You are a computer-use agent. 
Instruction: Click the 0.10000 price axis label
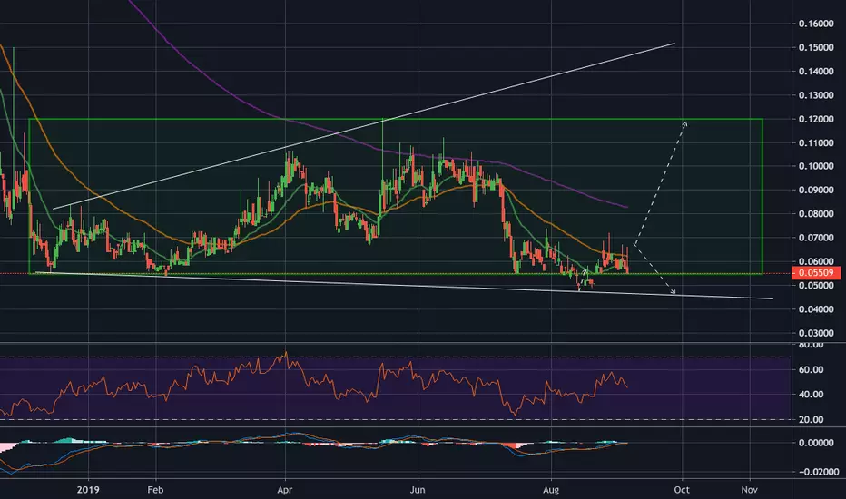click(x=816, y=166)
